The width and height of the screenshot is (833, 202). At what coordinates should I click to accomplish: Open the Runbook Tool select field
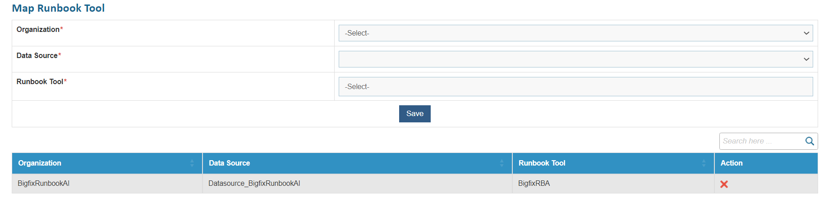point(575,87)
